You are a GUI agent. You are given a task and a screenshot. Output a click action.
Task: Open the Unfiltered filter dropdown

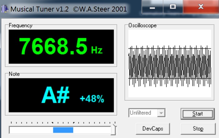click(147, 113)
